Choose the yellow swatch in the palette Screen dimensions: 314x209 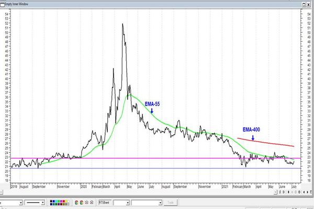[x=66, y=201]
